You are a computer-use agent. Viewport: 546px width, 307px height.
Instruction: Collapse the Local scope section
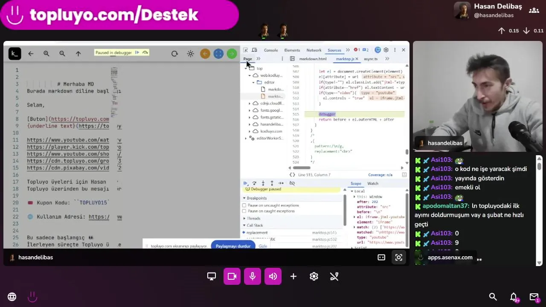[353, 191]
